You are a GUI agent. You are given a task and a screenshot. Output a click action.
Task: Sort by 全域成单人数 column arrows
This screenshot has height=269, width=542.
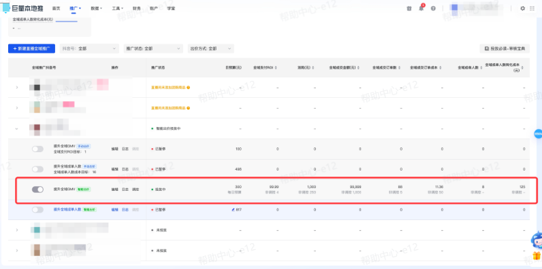[x=481, y=68]
